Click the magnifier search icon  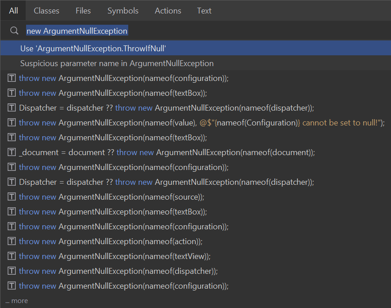tap(14, 31)
